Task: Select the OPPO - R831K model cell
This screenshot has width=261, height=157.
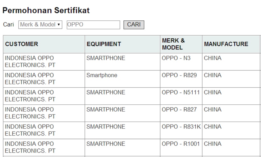Action: click(181, 130)
